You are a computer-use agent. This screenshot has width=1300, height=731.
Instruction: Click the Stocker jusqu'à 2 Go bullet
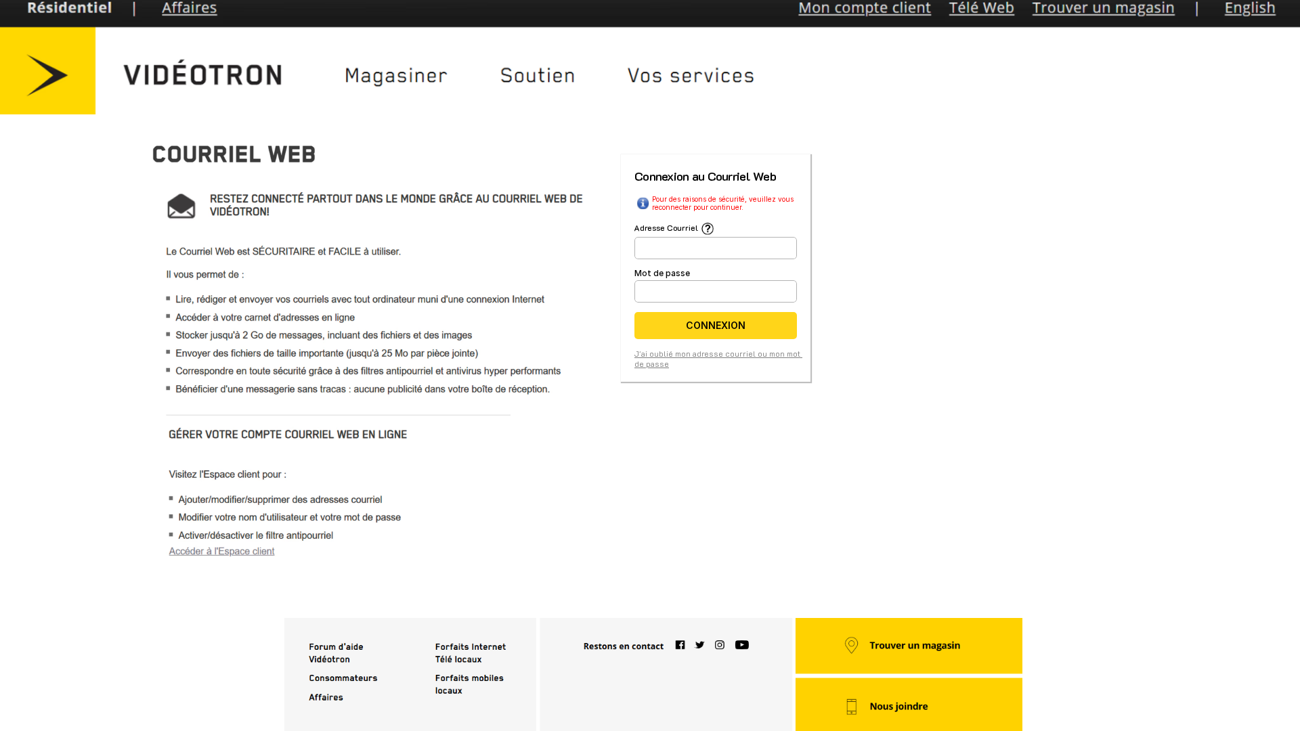pos(324,335)
